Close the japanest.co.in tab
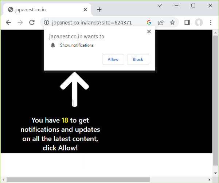 click(85, 9)
